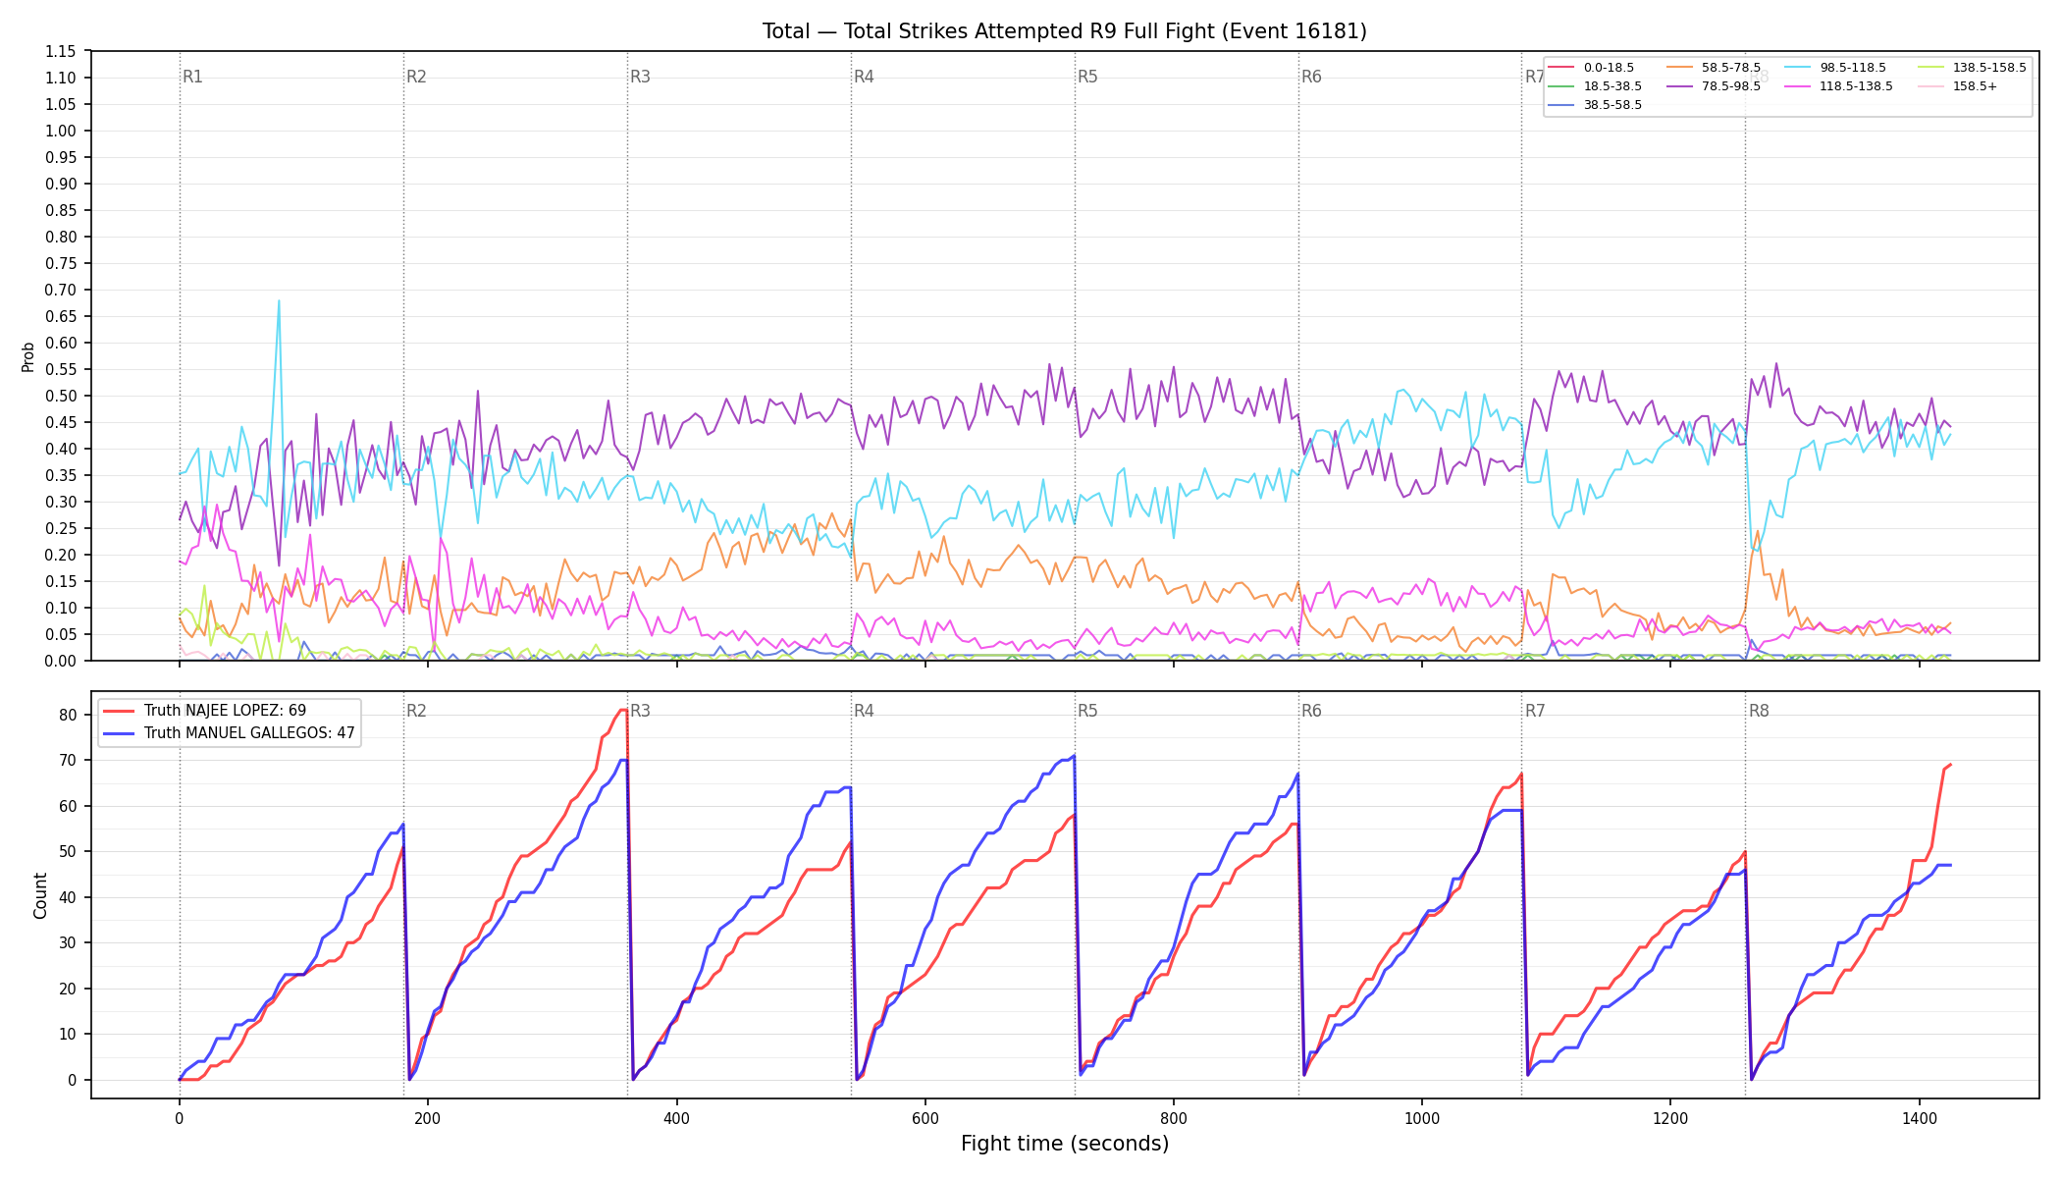Viewport: 2061px width, 1178px height.
Task: Click the orange line sample beside '58.5-78.5'
Action: [1680, 68]
